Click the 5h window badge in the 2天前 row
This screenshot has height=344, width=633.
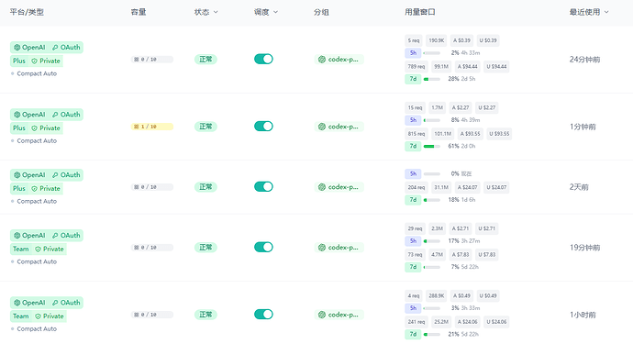(413, 173)
